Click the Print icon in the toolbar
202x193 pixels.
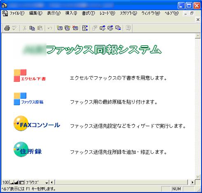point(7,28)
